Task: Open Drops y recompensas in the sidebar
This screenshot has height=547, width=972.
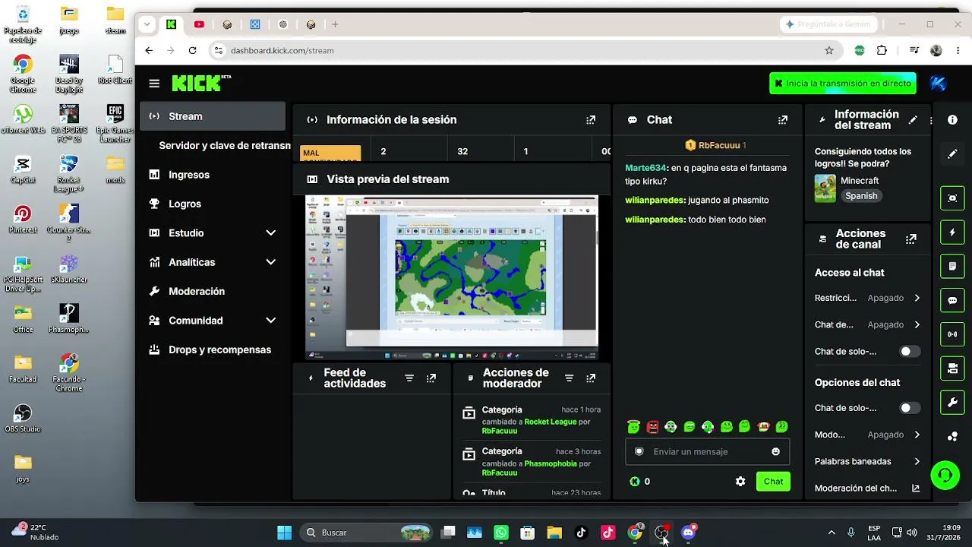Action: (213, 350)
